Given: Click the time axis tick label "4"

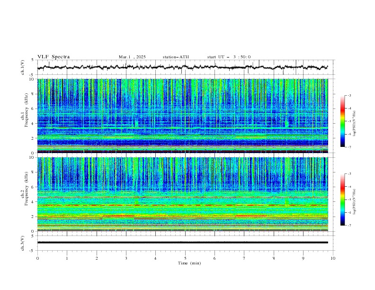Looking at the screenshot, I should [156, 258].
